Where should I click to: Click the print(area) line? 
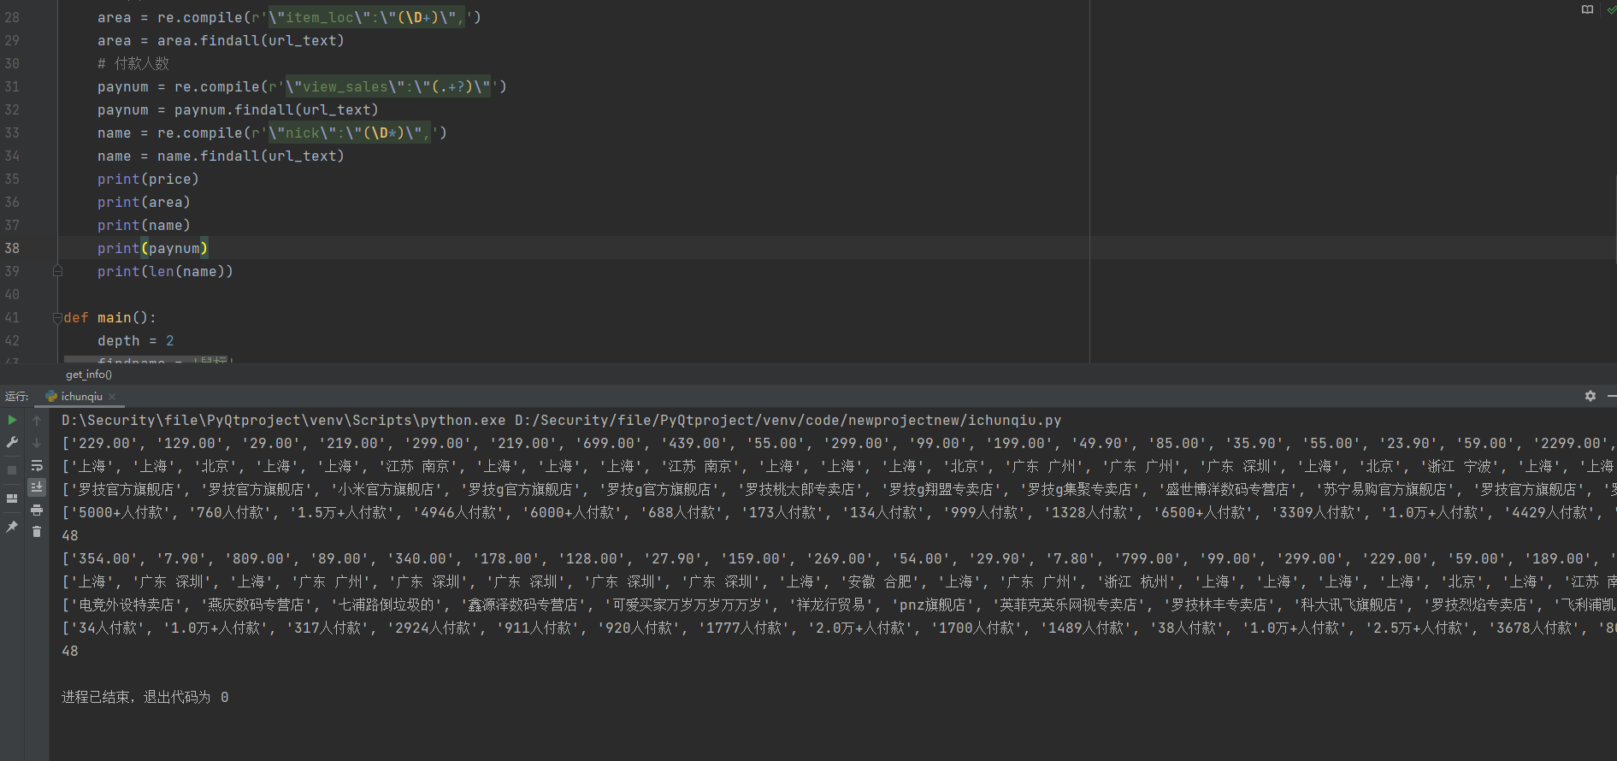[144, 202]
